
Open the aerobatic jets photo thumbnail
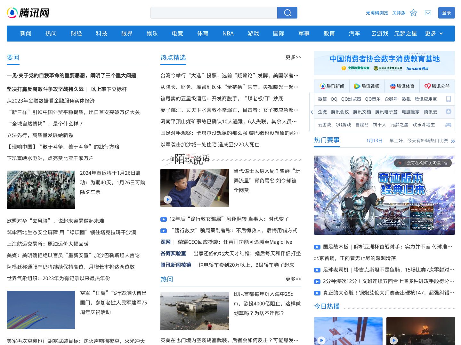pos(41,310)
